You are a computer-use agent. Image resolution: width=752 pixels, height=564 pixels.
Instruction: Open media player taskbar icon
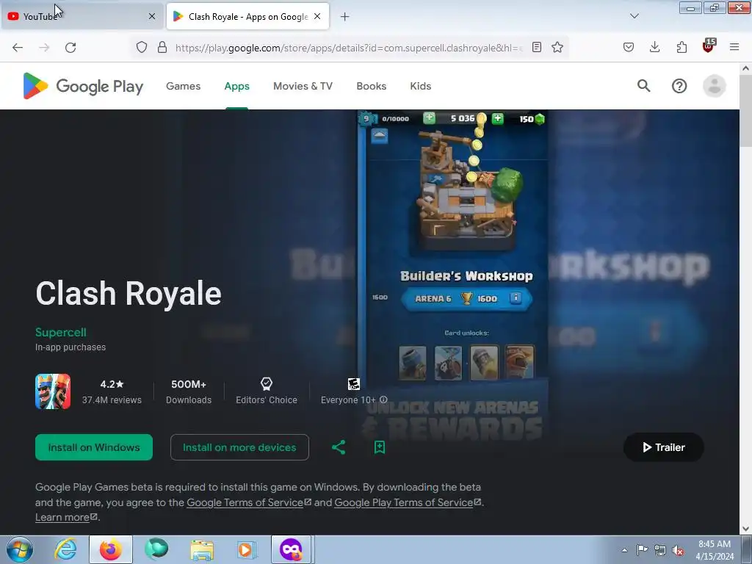click(247, 549)
